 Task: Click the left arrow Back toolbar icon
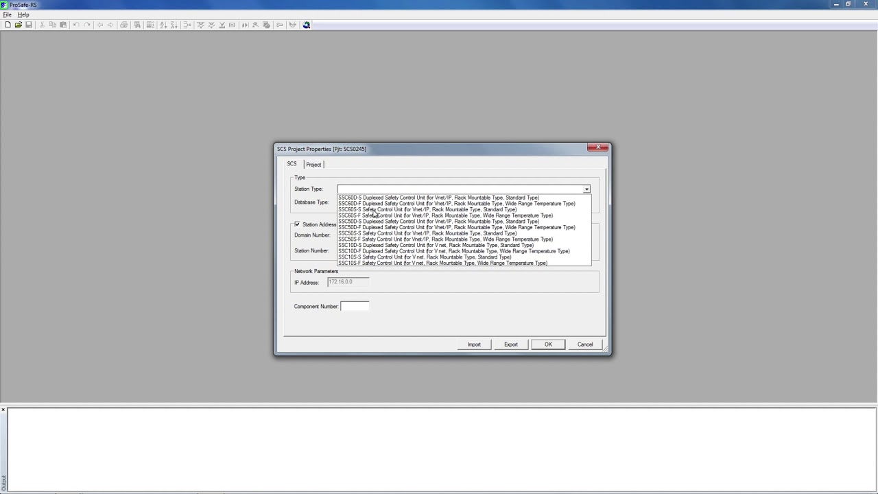(x=100, y=25)
